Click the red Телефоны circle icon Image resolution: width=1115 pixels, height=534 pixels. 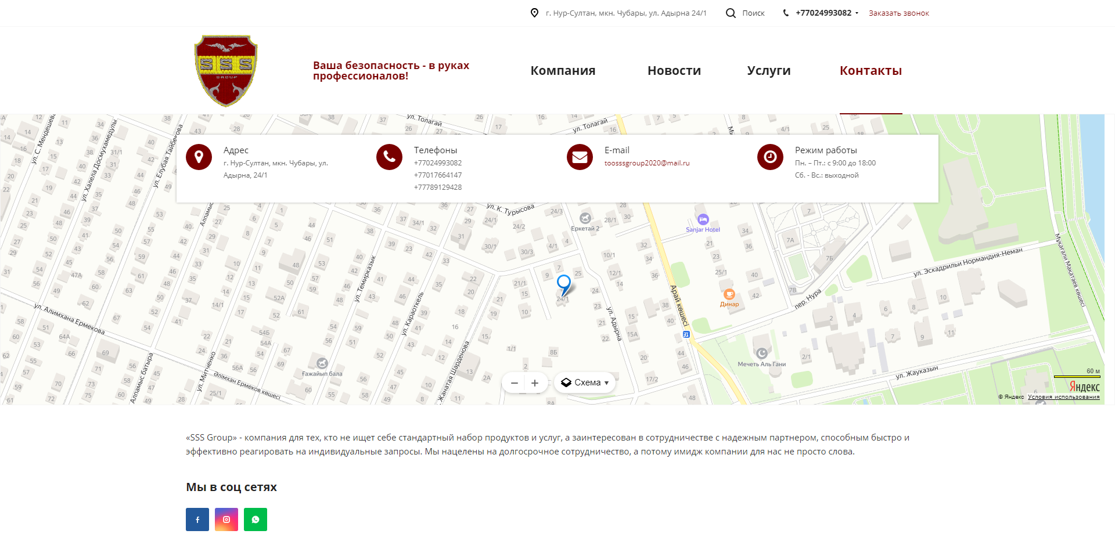coord(389,157)
